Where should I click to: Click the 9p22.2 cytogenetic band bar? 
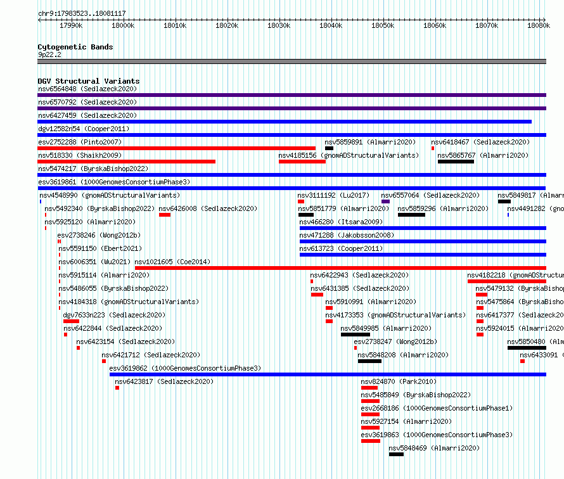pyautogui.click(x=292, y=61)
